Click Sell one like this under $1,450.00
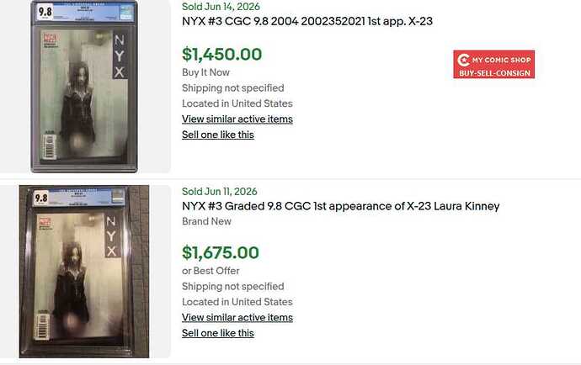 pos(218,135)
